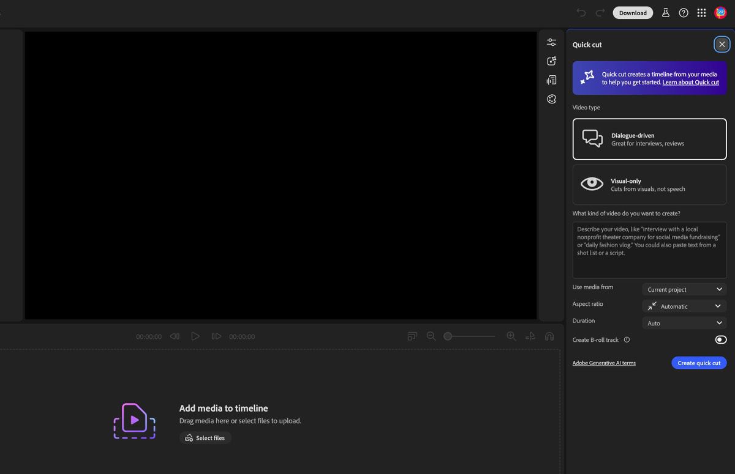Select the Visual-only video type

(x=649, y=184)
